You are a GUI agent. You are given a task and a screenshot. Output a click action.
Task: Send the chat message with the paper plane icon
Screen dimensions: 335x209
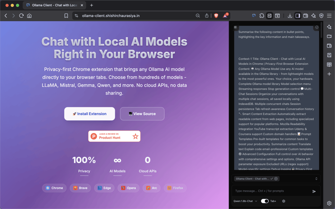pyautogui.click(x=314, y=191)
